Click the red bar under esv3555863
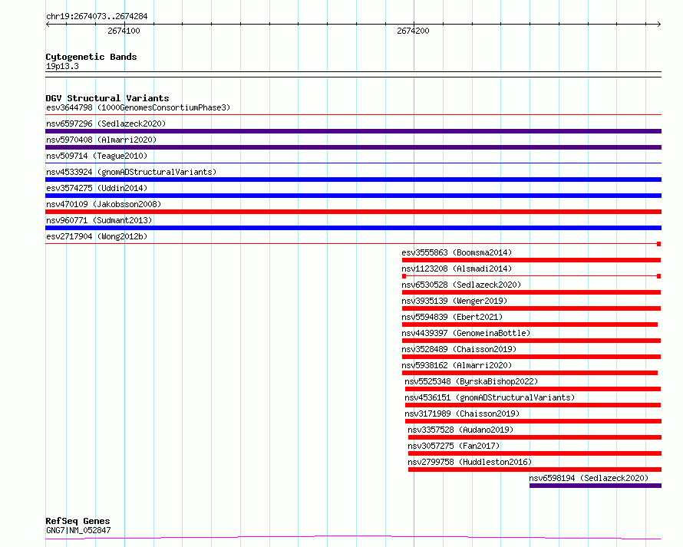 coord(531,260)
